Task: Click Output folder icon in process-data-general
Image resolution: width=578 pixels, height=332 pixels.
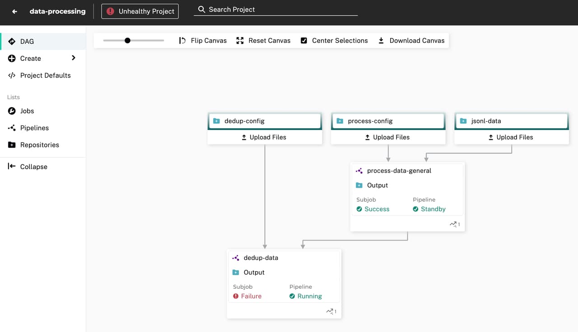Action: click(x=359, y=185)
